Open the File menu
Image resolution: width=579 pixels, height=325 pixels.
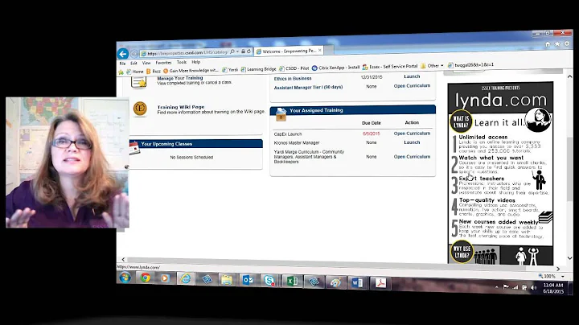122,64
